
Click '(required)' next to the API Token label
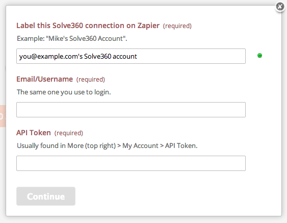pos(68,133)
